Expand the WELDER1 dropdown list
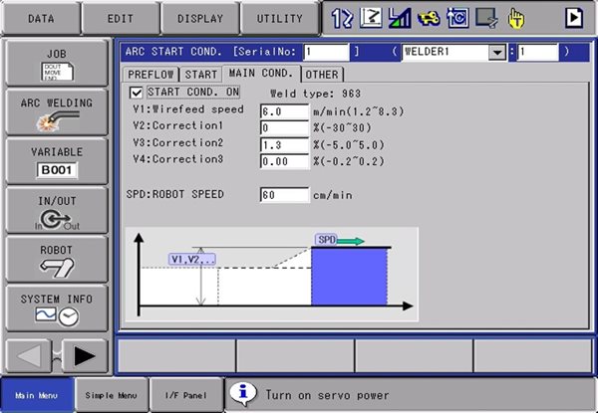 [496, 52]
